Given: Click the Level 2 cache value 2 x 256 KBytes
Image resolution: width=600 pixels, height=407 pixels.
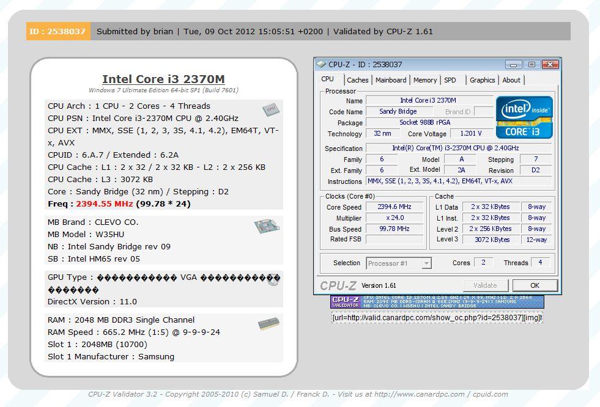Looking at the screenshot, I should click(x=491, y=229).
